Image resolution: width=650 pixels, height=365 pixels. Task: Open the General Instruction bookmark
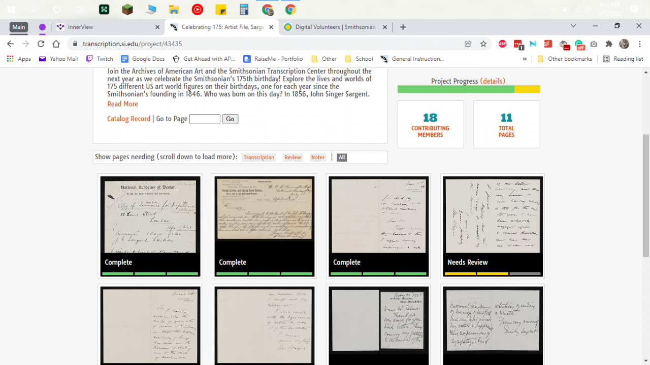412,59
